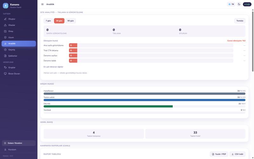Click the Toplam hedef card showing 33
The image size is (254, 159).
pos(195,134)
